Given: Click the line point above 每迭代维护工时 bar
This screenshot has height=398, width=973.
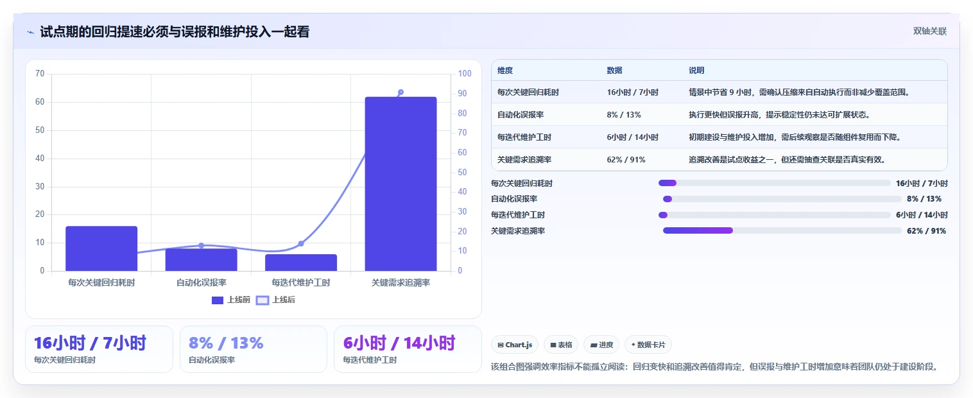Looking at the screenshot, I should tap(301, 243).
